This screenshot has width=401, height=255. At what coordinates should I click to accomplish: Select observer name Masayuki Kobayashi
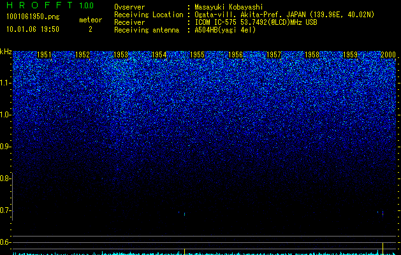[x=229, y=7]
